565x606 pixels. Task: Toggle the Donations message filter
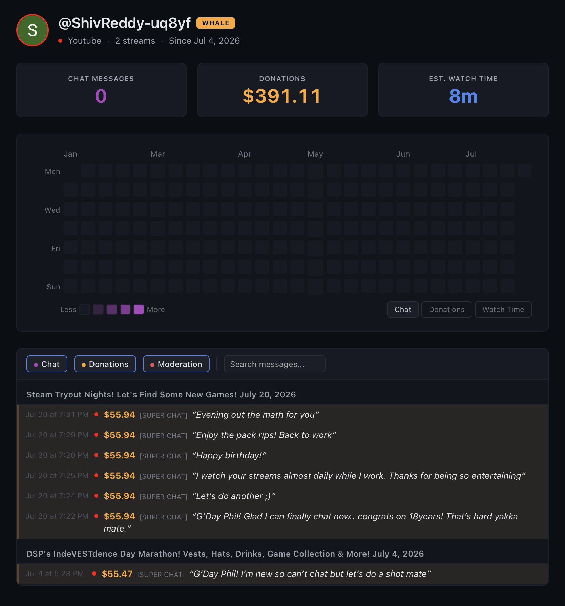[105, 364]
